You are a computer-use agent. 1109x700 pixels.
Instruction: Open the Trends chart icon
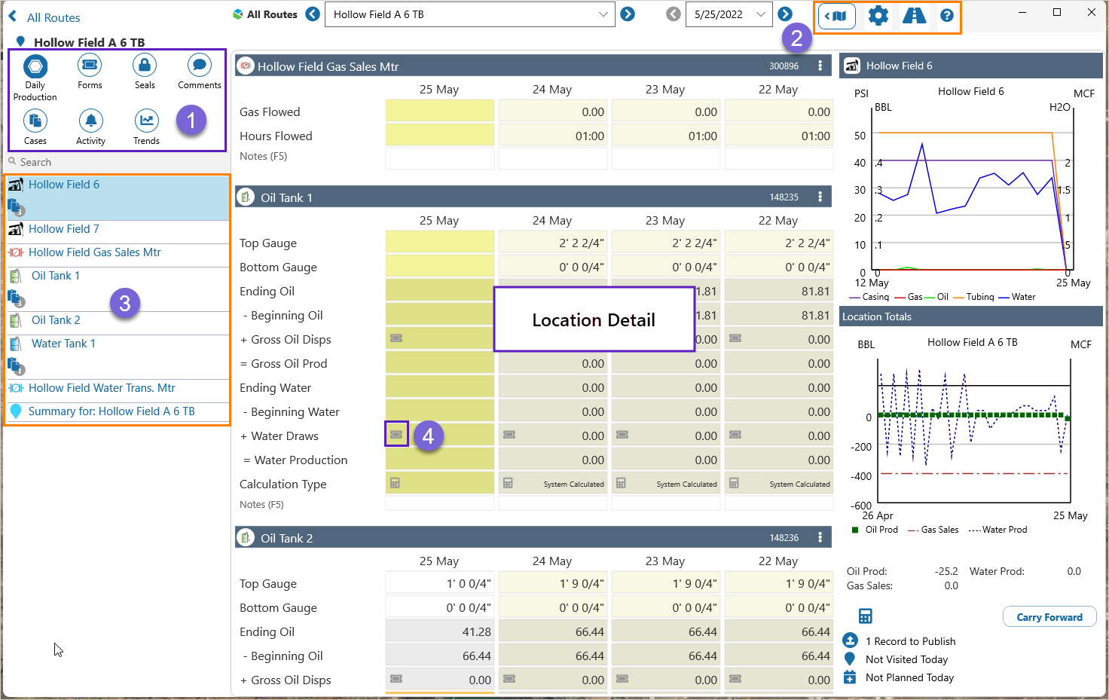[146, 121]
